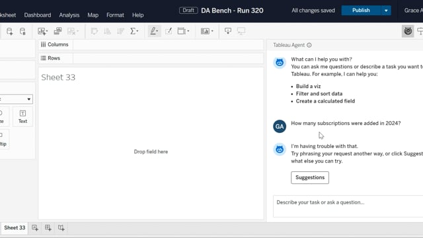The image size is (423, 238).
Task: Click the Tableau Agent info icon
Action: [309, 45]
